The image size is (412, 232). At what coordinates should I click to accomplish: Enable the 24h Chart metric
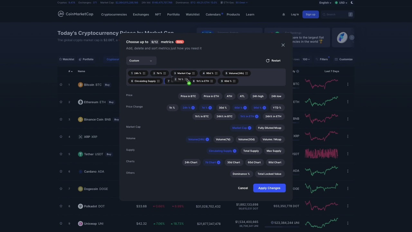click(x=191, y=162)
